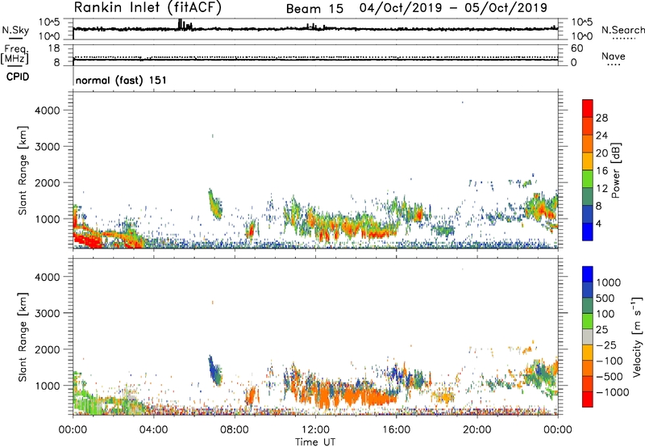Pick the orange 20–24 dB power colorbar segment
The width and height of the screenshot is (645, 447).
coord(588,144)
